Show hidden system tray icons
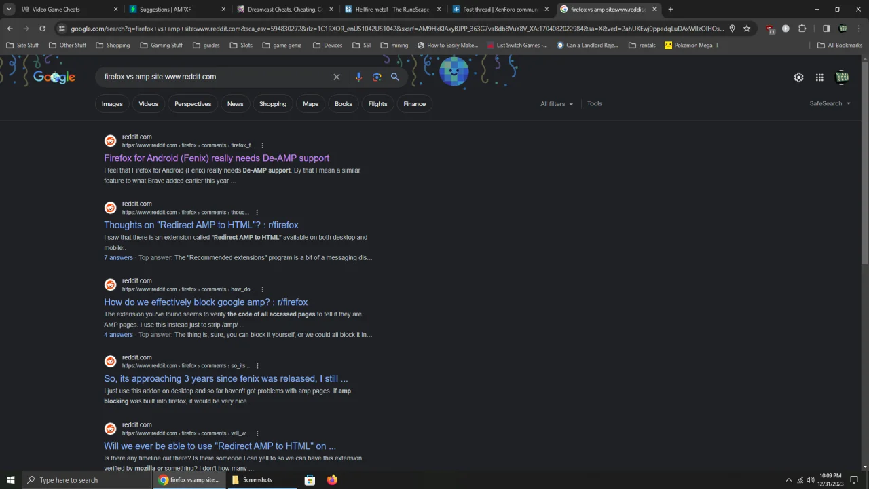Screen dimensions: 869x489 pyautogui.click(x=788, y=480)
